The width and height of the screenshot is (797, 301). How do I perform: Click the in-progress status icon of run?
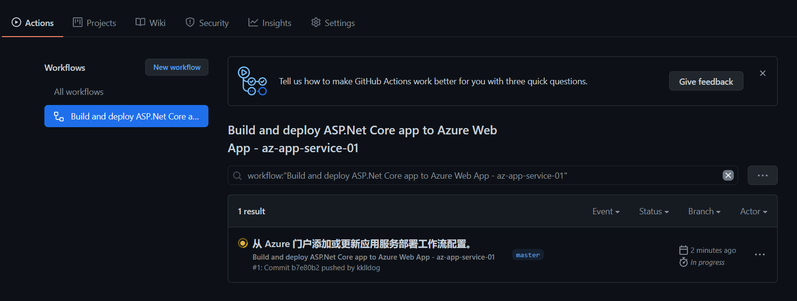pos(243,243)
